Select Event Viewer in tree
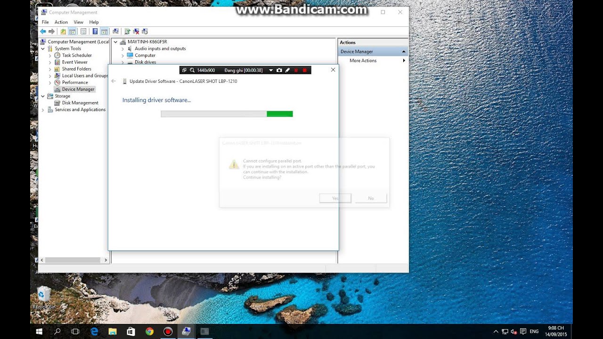This screenshot has height=339, width=603. [75, 62]
